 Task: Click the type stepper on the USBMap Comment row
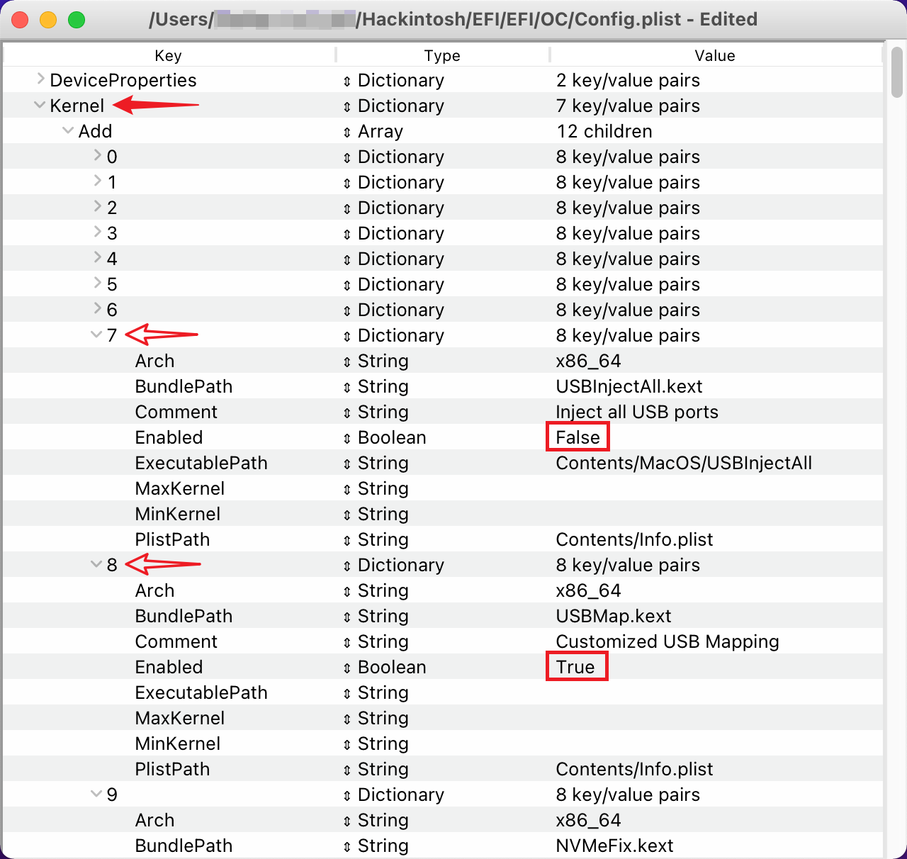[x=347, y=641]
